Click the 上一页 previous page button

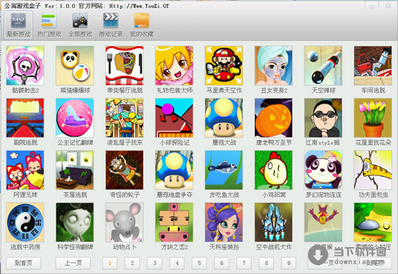click(73, 263)
